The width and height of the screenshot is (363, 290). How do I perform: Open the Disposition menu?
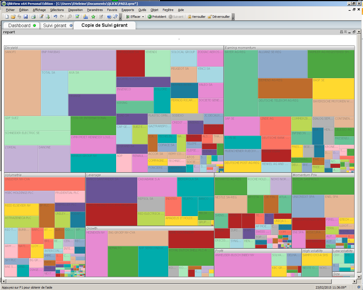click(76, 10)
